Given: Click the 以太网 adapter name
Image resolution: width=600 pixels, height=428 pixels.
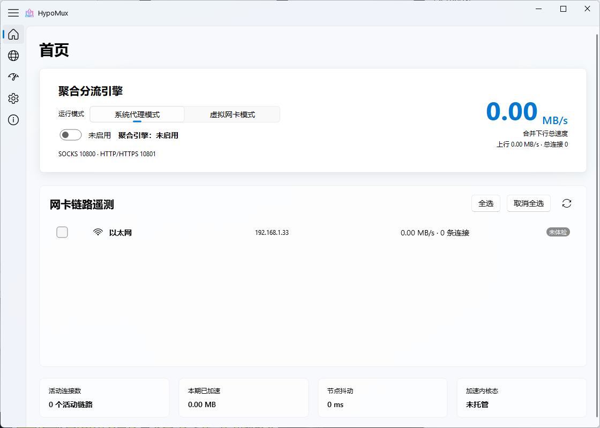Looking at the screenshot, I should (121, 233).
